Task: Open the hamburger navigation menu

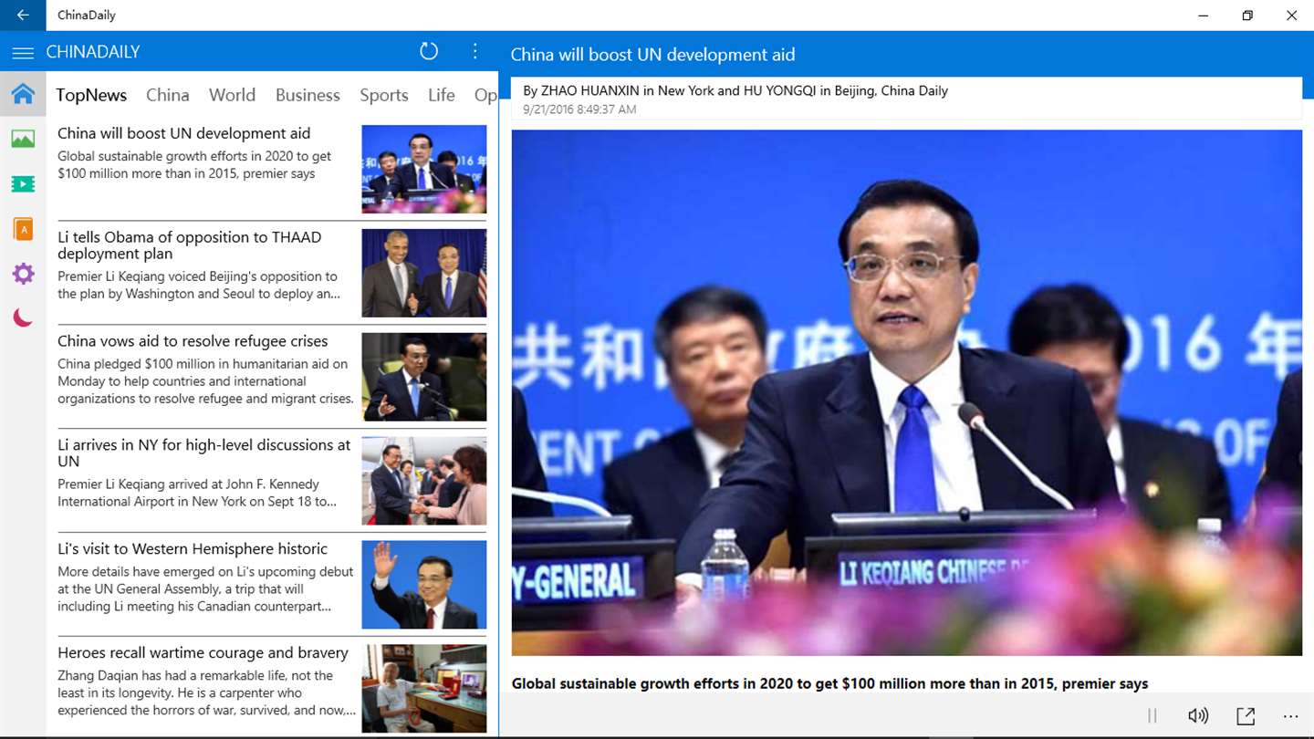Action: point(23,53)
